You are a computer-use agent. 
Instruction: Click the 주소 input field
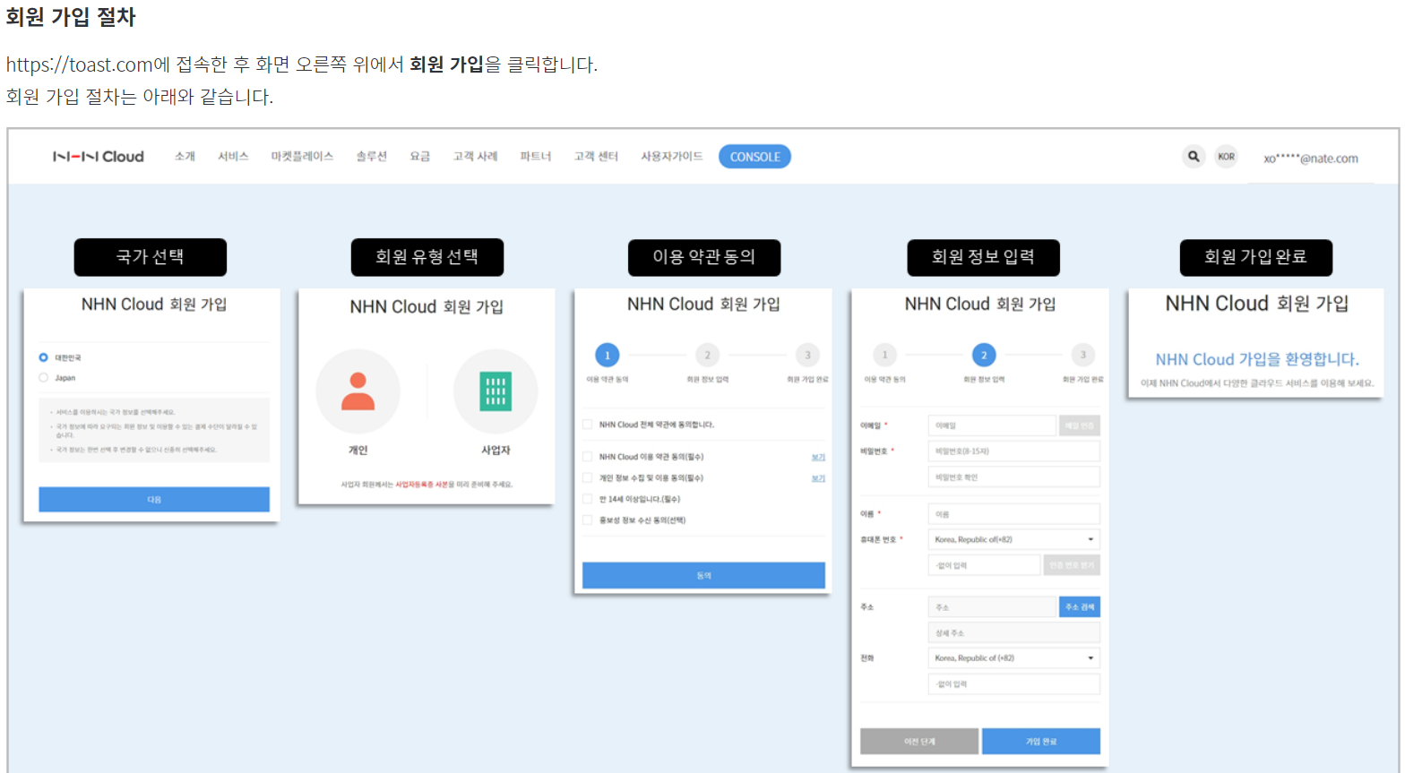pyautogui.click(x=992, y=607)
